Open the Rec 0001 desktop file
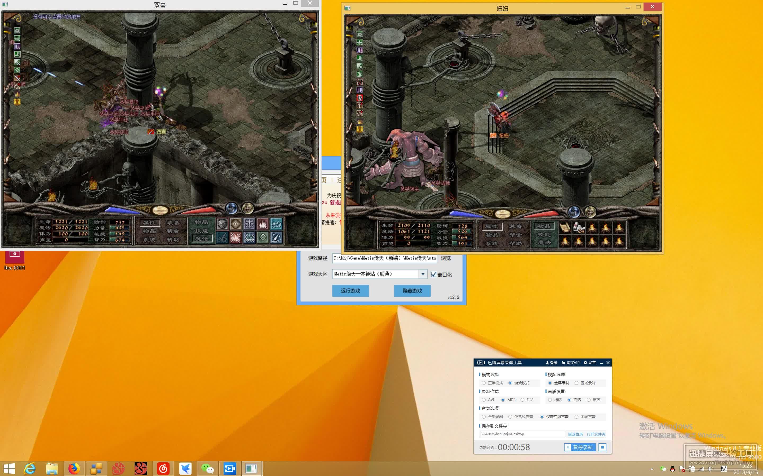This screenshot has width=763, height=476. pyautogui.click(x=15, y=260)
